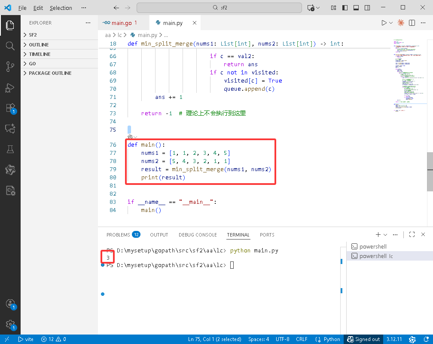
Task: Expand the GO section
Action: (59, 64)
